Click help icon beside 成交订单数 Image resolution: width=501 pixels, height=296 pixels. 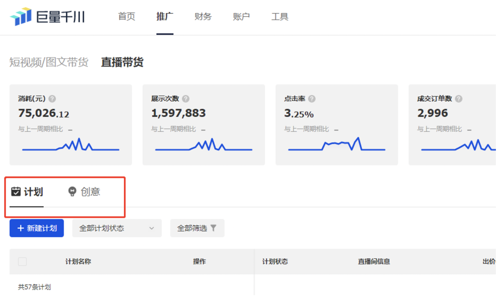458,99
